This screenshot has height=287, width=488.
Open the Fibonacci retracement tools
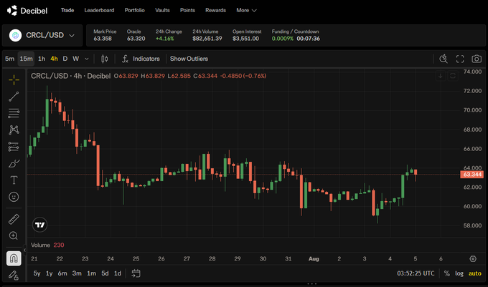click(x=14, y=113)
